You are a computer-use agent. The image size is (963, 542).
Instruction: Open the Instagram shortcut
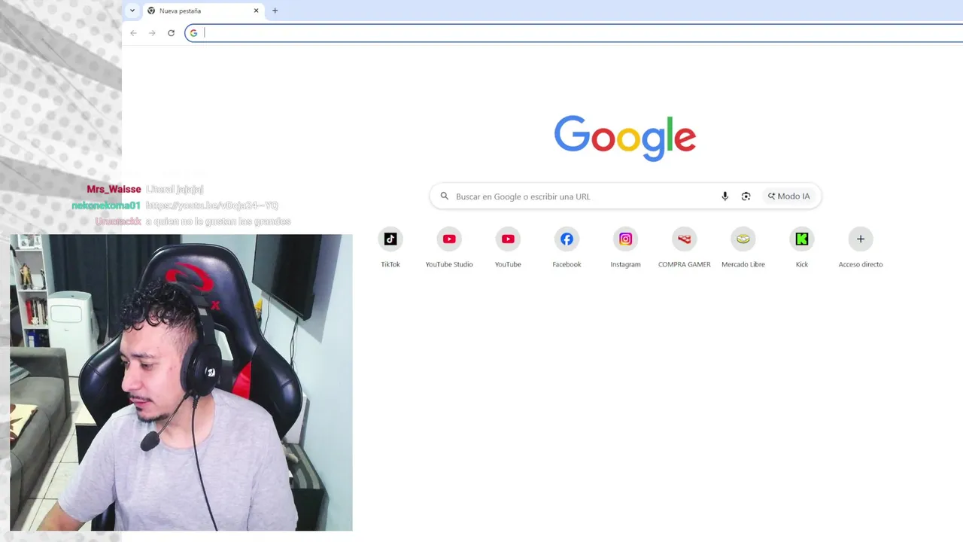625,248
